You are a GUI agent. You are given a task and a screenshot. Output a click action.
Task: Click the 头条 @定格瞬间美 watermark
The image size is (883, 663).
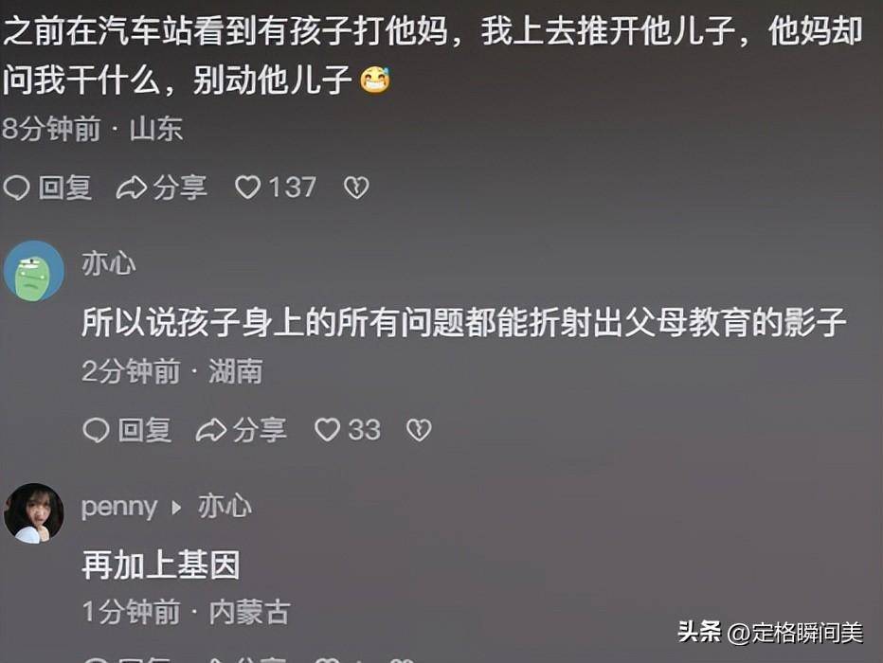click(770, 632)
